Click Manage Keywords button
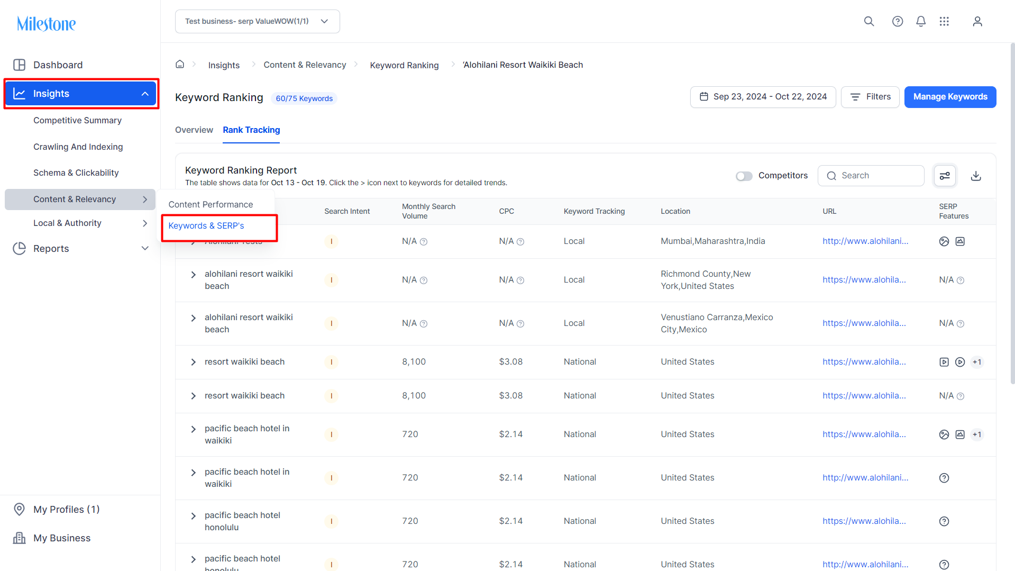Image resolution: width=1015 pixels, height=571 pixels. (x=950, y=97)
